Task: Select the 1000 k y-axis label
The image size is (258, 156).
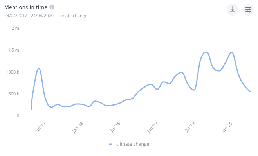Action: 13,72
